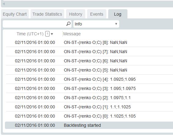173x136 pixels.
Task: Click the Time (UTC+1) column header
Action: pyautogui.click(x=30, y=34)
